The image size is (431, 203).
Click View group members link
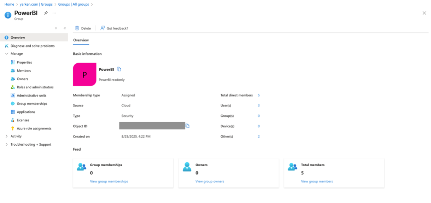pyautogui.click(x=317, y=181)
